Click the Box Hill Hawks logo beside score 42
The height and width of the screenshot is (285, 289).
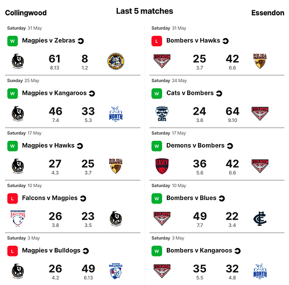click(x=260, y=61)
